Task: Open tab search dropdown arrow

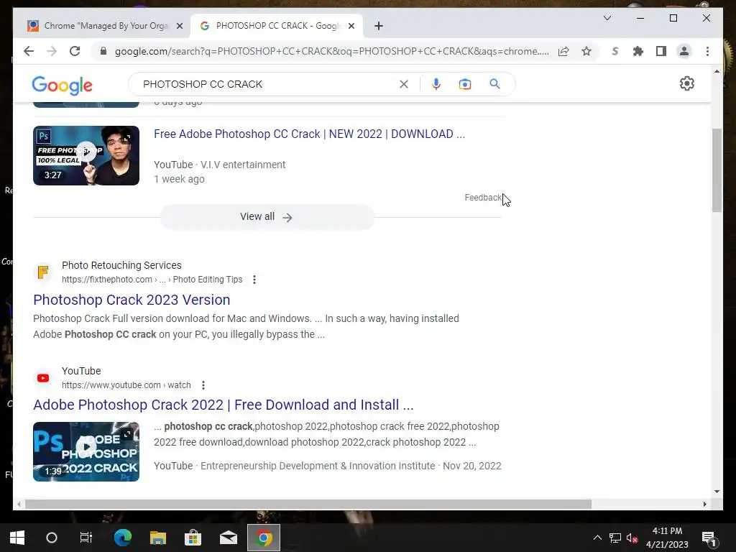Action: click(x=607, y=18)
